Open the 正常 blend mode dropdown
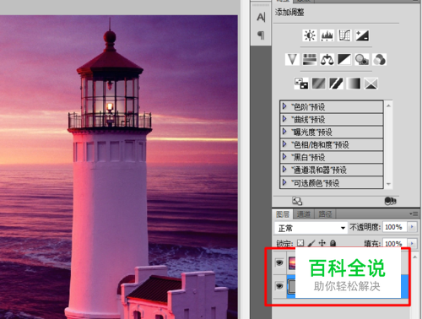Viewport: 422px width, 319px height. pos(311,228)
